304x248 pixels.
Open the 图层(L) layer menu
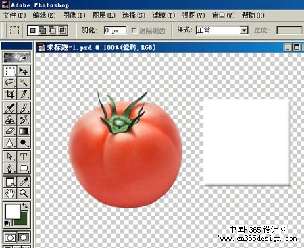coord(104,15)
